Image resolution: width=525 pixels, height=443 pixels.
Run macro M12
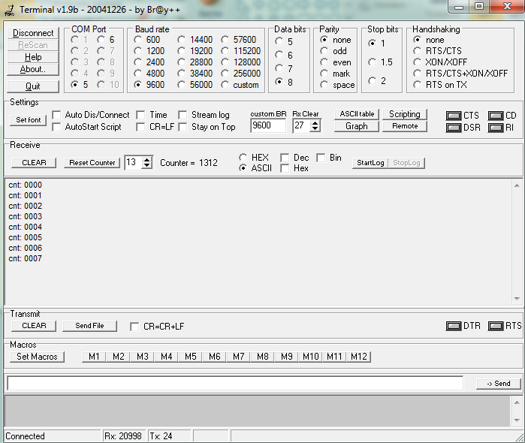pos(359,357)
